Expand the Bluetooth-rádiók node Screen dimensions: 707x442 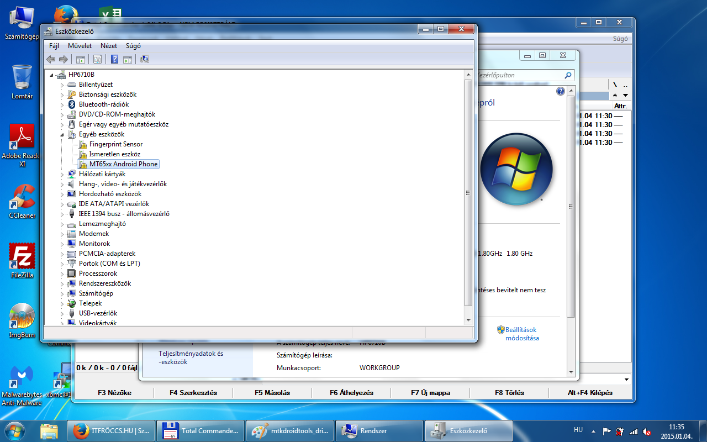point(62,104)
